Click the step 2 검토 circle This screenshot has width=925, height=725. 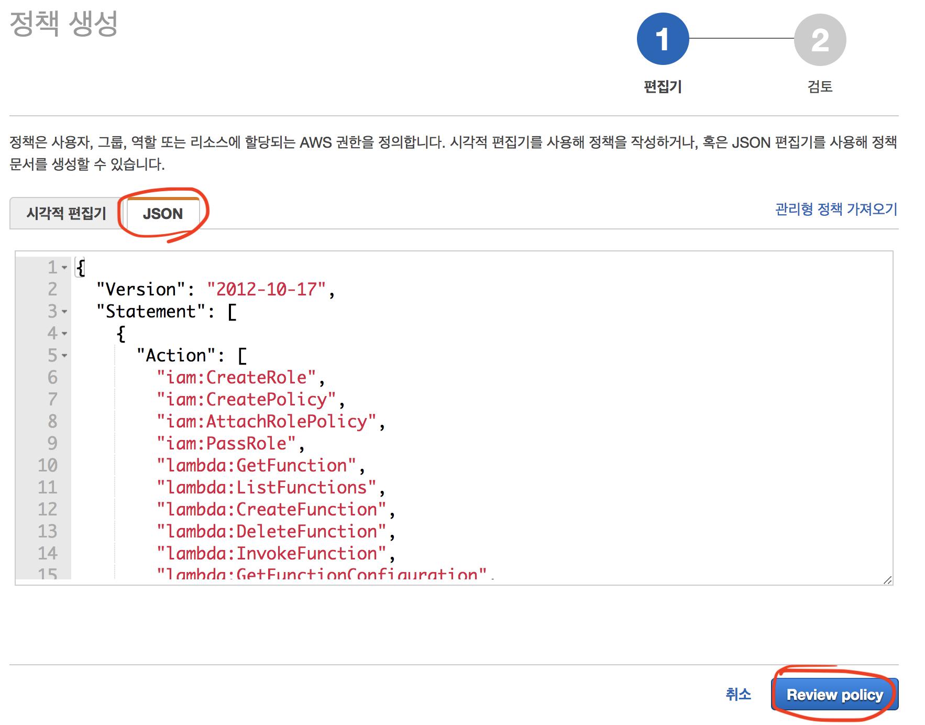[x=820, y=40]
